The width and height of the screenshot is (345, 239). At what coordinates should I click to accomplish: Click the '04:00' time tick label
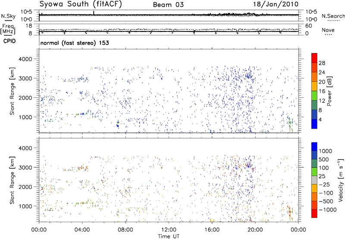click(x=82, y=230)
